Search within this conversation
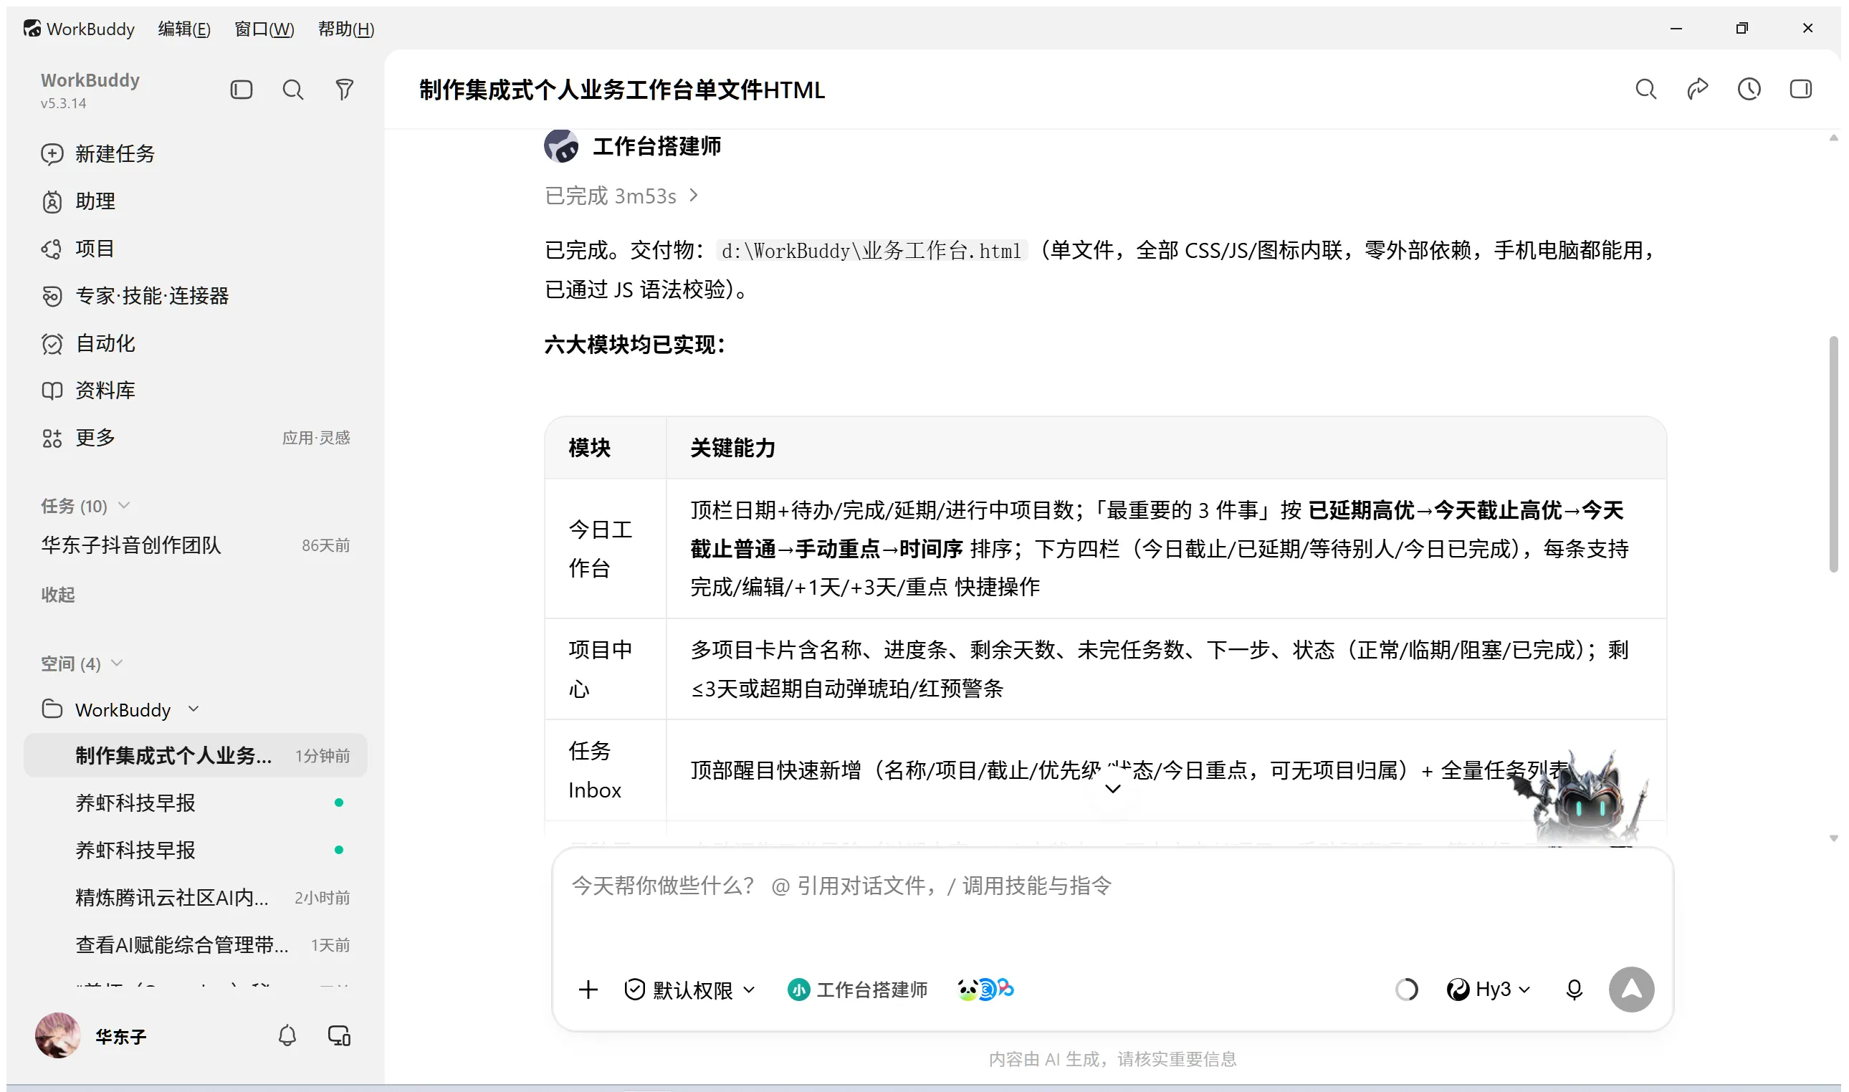Screen dimensions: 1849x1092 pyautogui.click(x=1646, y=90)
